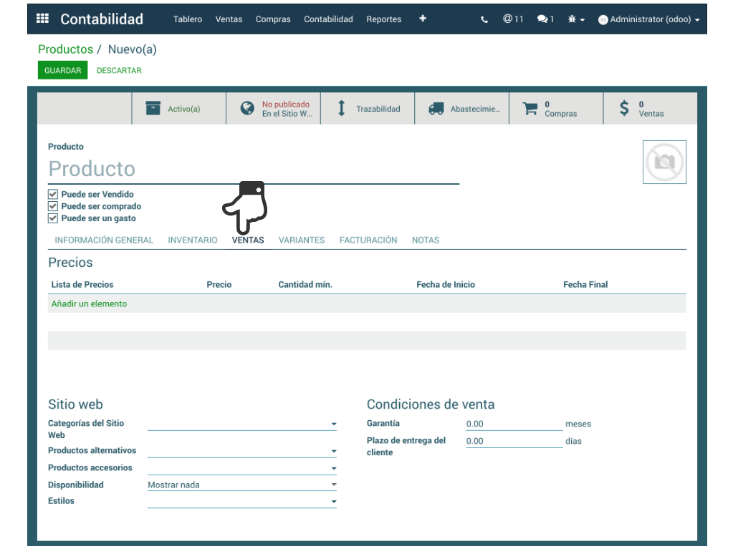733x549 pixels.
Task: Toggle Puede ser comprado checkbox
Action: pyautogui.click(x=53, y=206)
